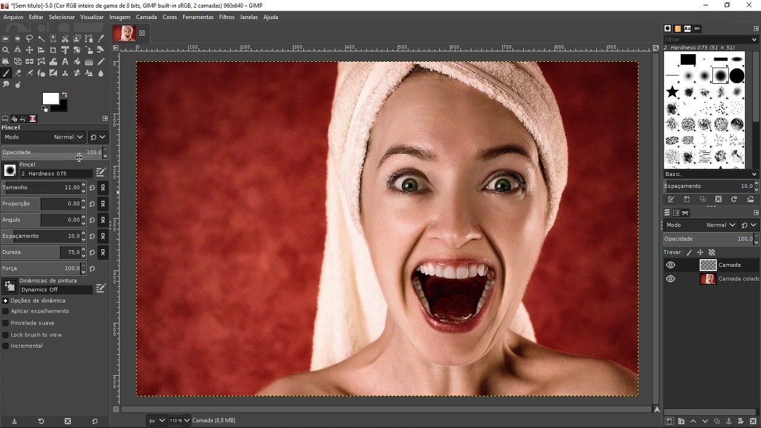Screen dimensions: 761x428
Task: Expand Opções de dinâmica section
Action: (x=5, y=301)
